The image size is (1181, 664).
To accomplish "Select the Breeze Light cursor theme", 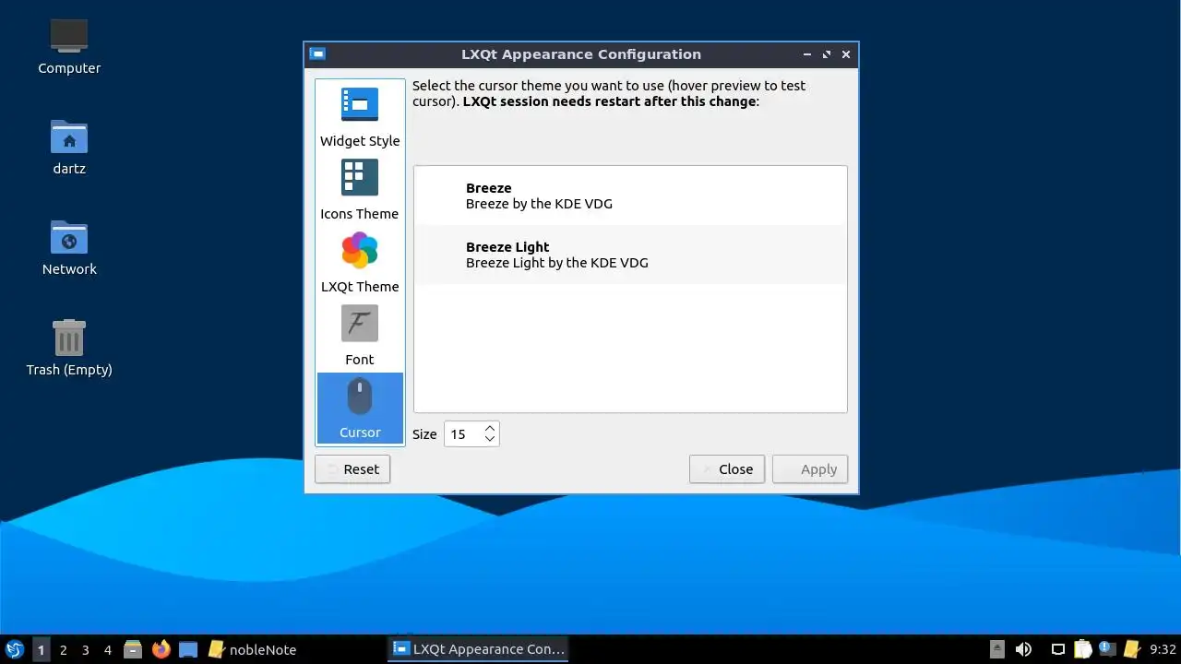I will click(630, 255).
